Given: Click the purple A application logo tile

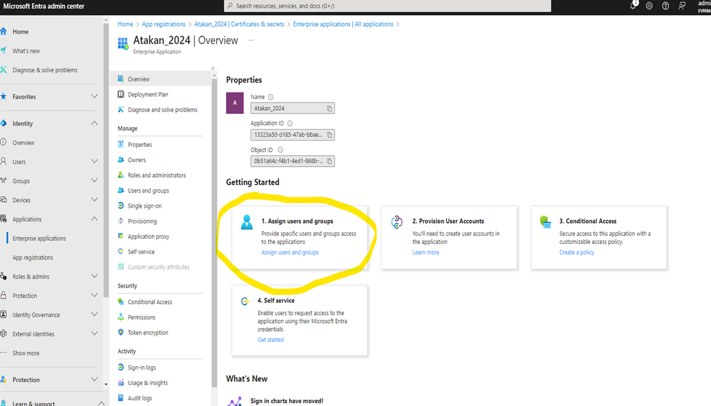Looking at the screenshot, I should click(x=235, y=103).
